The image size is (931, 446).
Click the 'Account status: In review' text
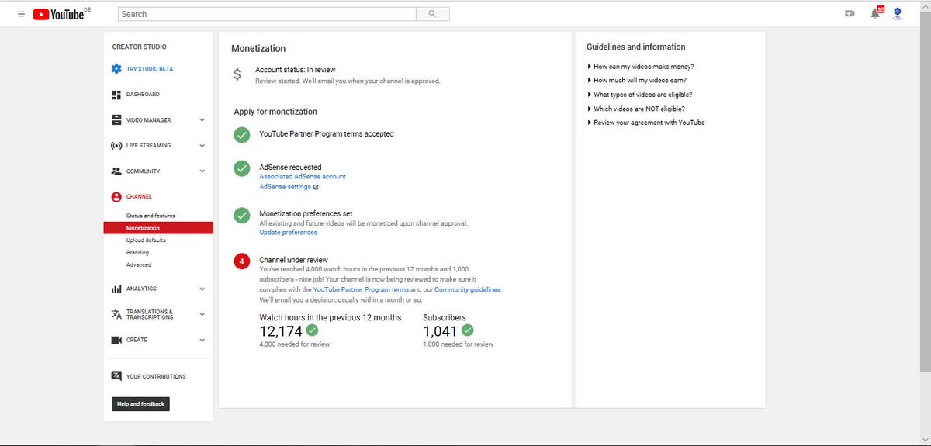(296, 70)
